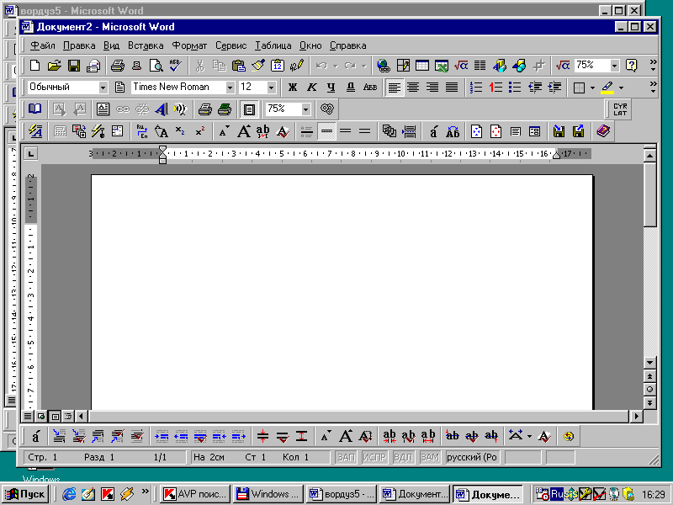
Task: Paste from the clipboard icon
Action: tap(238, 66)
